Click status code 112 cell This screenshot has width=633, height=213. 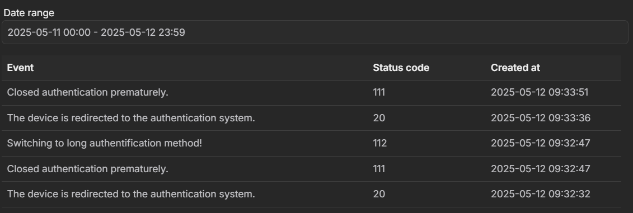point(380,143)
